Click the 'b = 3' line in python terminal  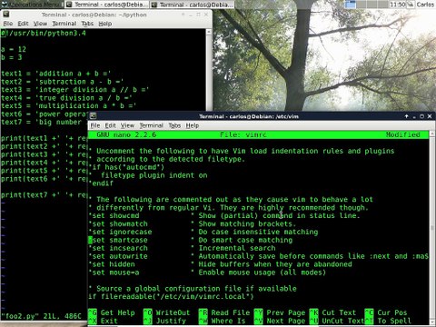click(x=12, y=57)
